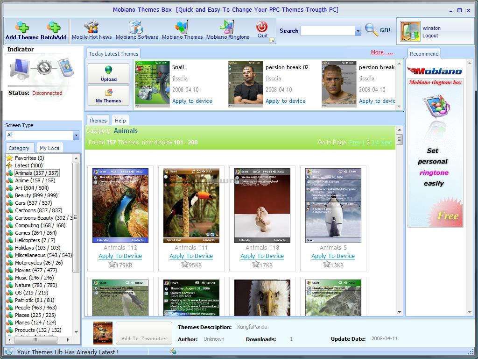Screen dimensions: 478x359
Task: Click the Logout link
Action: point(430,36)
